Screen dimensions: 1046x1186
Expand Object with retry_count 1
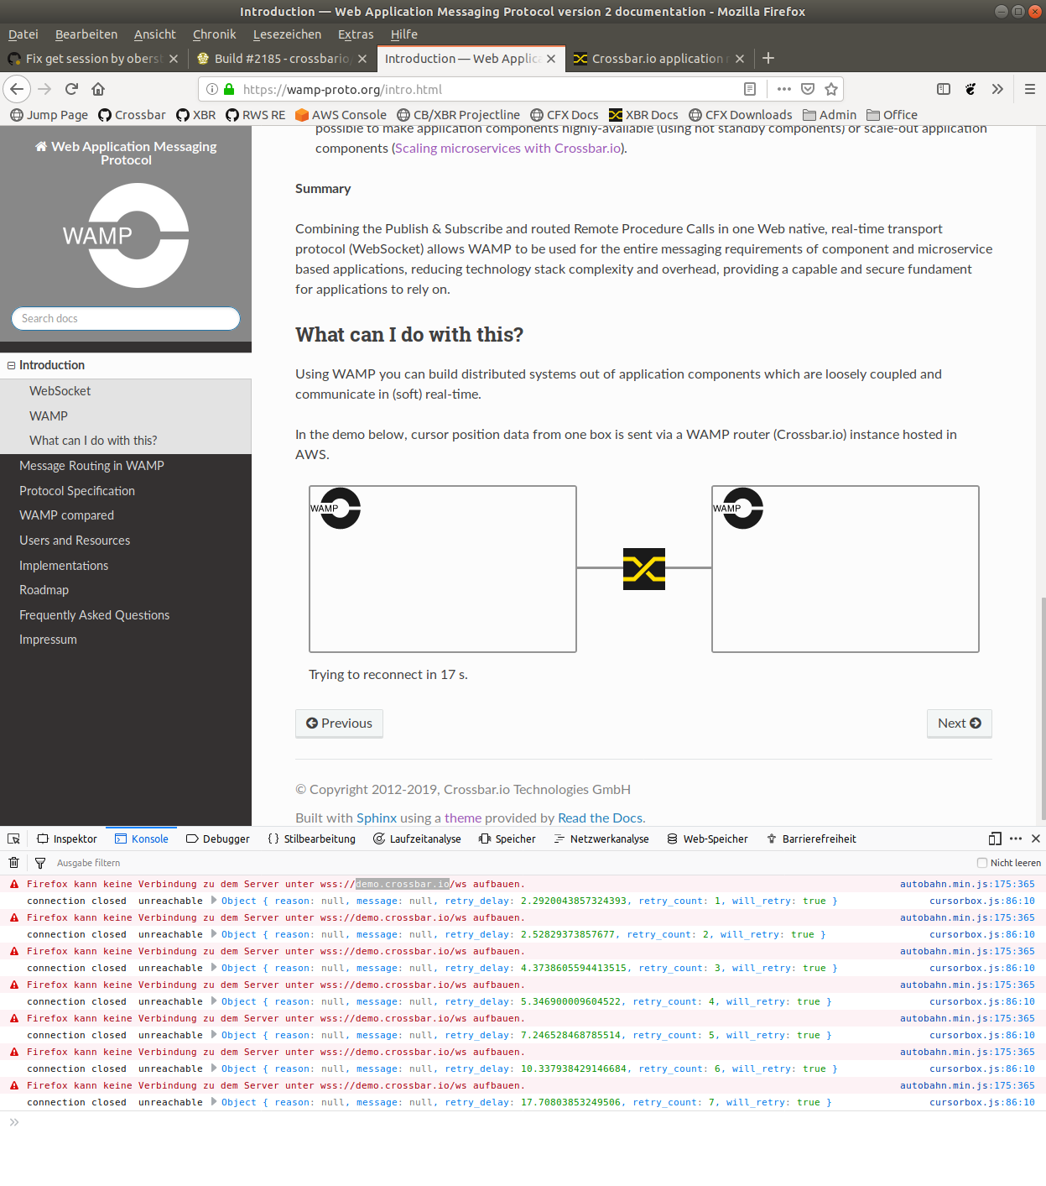[214, 901]
